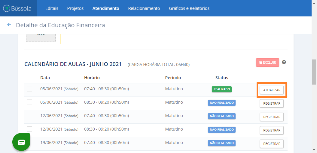The image size is (317, 153).
Task: Click REGISTRAR for 05/06/2021 08:30 class
Action: (272, 103)
